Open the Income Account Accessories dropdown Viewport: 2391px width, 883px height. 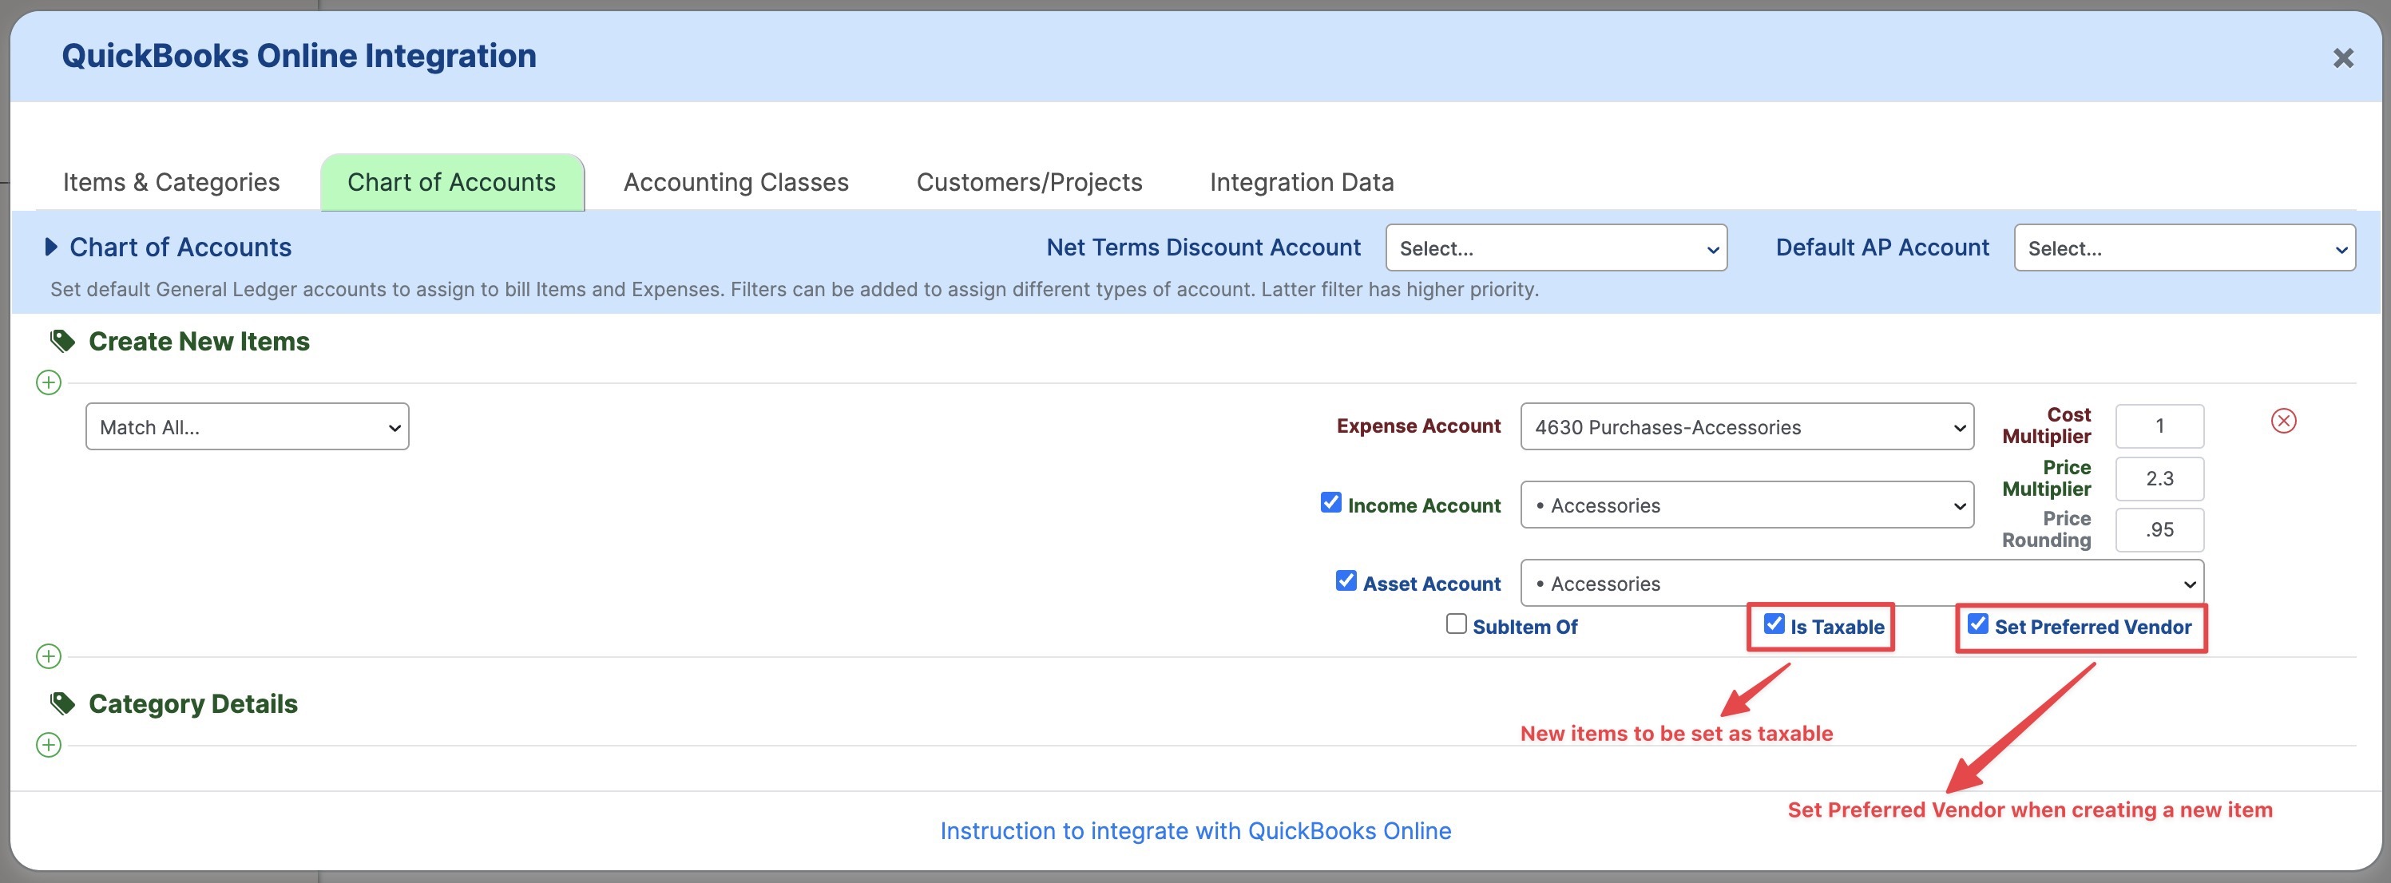tap(1747, 505)
